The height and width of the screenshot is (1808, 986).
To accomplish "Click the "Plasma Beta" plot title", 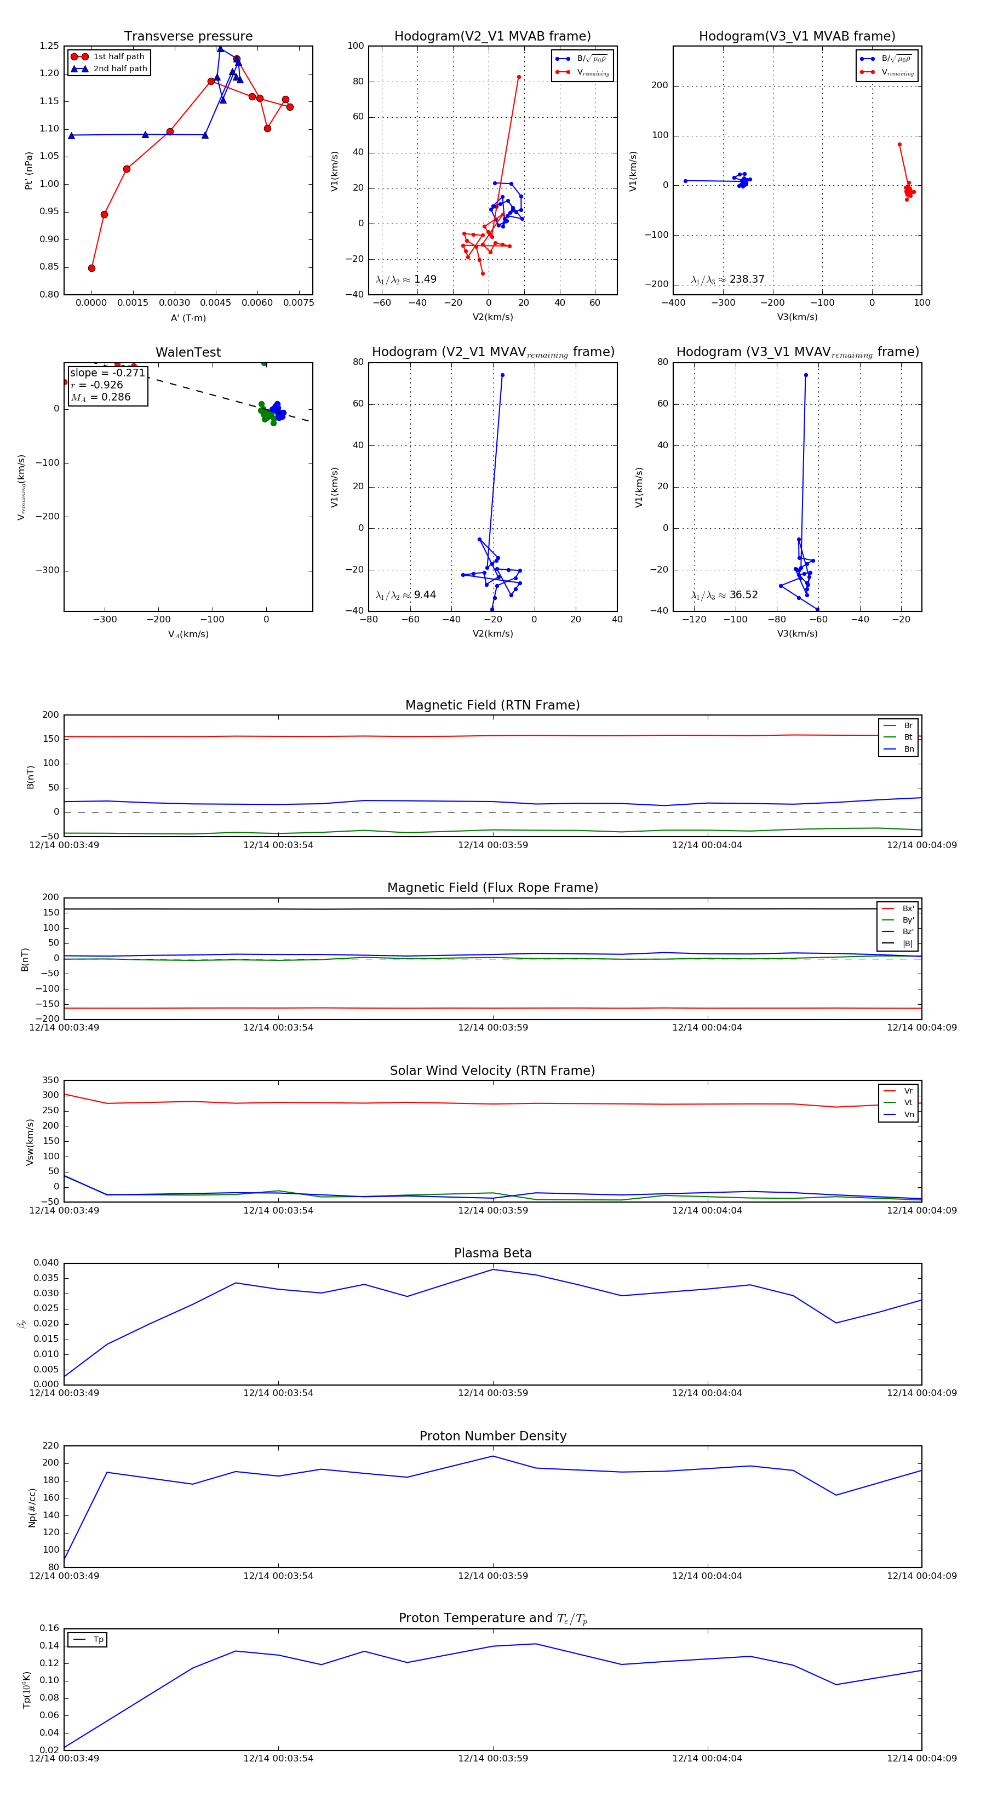I will coord(492,1254).
